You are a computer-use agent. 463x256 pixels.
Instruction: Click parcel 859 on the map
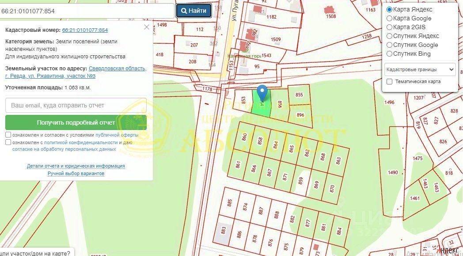(300, 181)
